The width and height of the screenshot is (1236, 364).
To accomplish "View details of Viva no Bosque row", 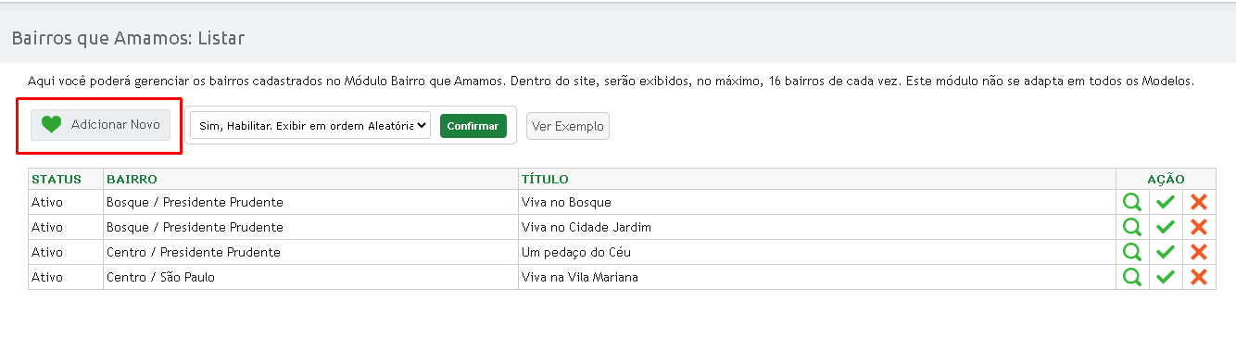I will tap(1132, 202).
